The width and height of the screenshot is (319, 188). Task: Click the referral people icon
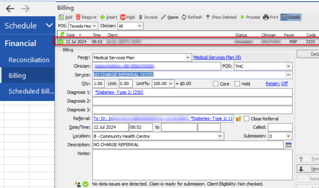point(238,119)
